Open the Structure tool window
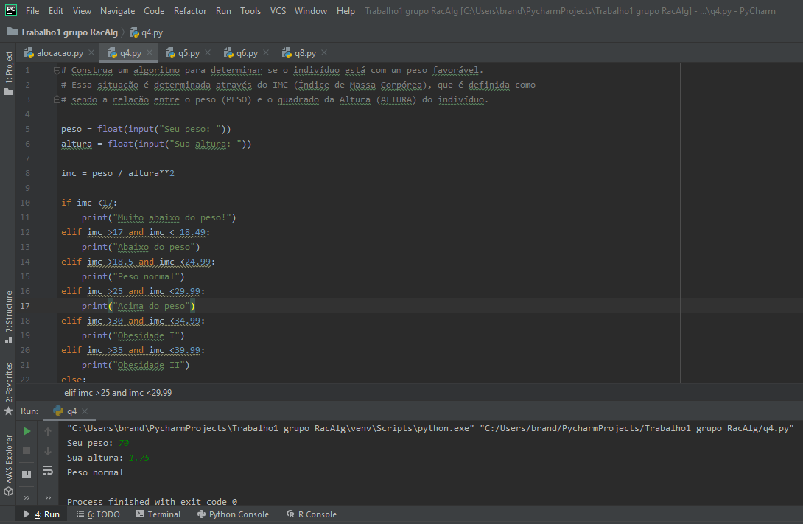 8,317
